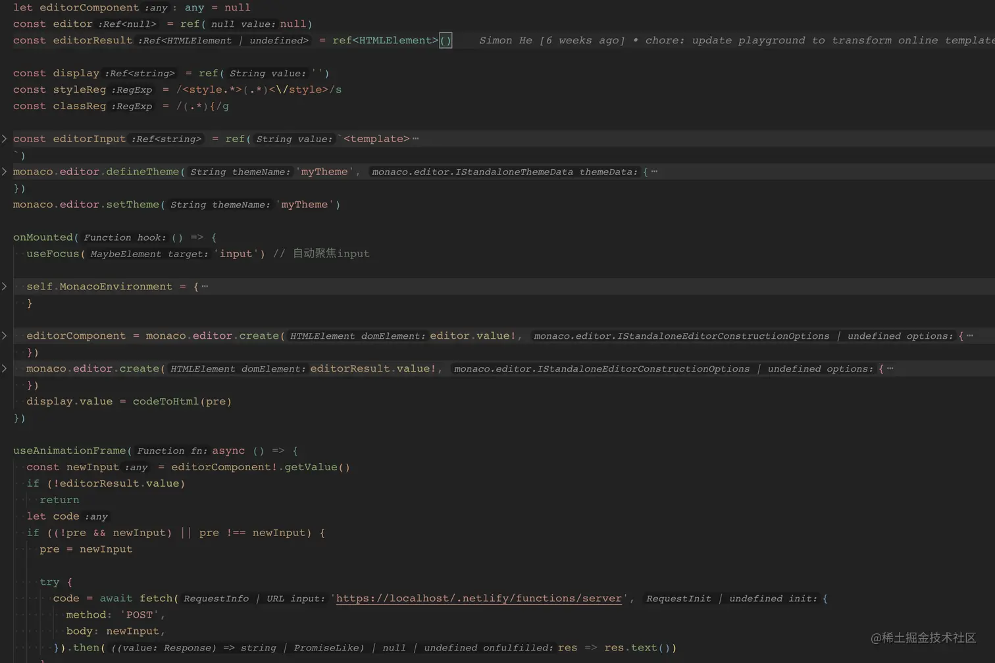Click setTheme in monaco.editor.setTheme line

click(x=132, y=205)
